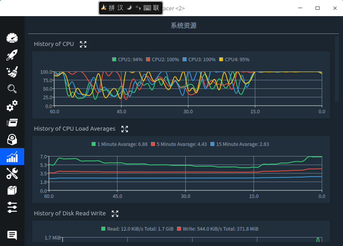
Task: Open the Search magnifier icon
Action: 12,89
